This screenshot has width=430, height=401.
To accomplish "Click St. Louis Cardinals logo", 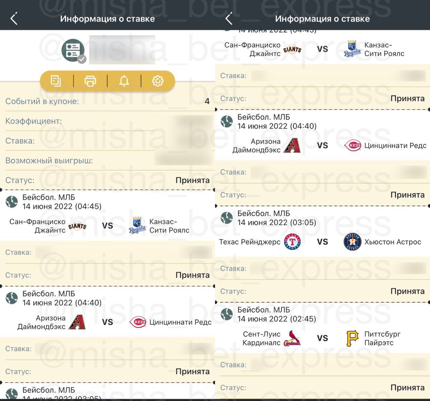I will tap(292, 338).
